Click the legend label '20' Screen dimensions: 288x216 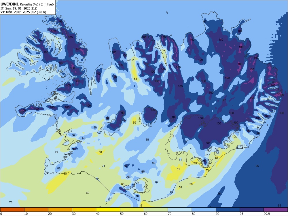tap(50, 214)
